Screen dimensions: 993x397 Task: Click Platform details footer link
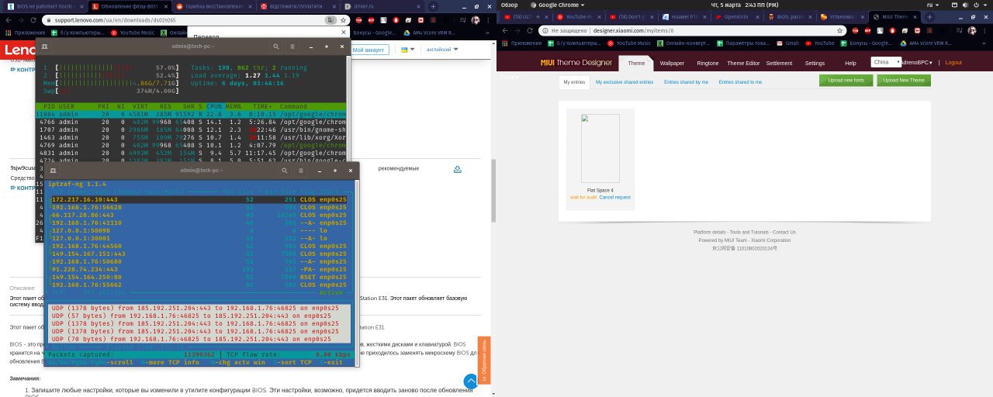tap(710, 232)
